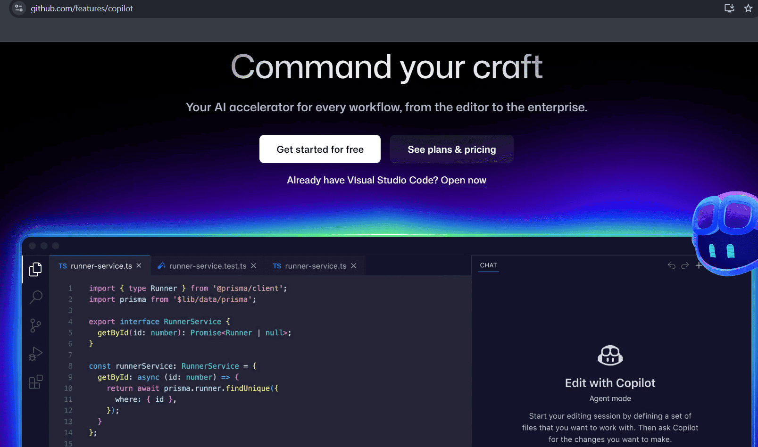The height and width of the screenshot is (447, 758).
Task: Click the Copilot mascot head graphic
Action: (725, 233)
